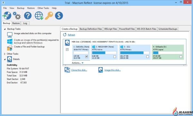193x116 pixels.
Task: Click the Windows flag on partition 3 (C:)
Action: [122, 47]
